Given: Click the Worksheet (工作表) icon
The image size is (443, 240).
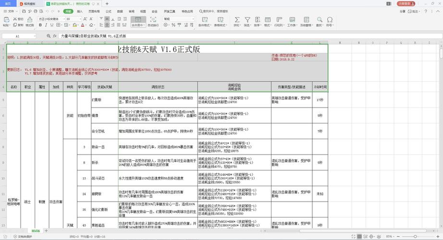Looking at the screenshot, I should click(292, 20).
